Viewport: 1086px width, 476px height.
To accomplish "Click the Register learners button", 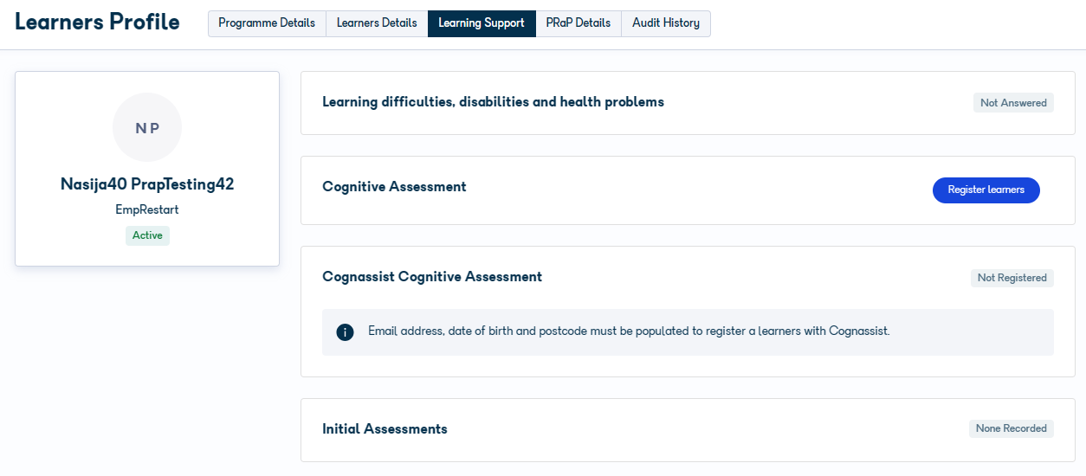I will 986,190.
